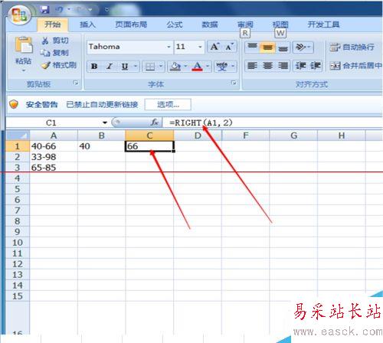The height and width of the screenshot is (343, 383).
Task: Select cell A3 containing 65-85
Action: 54,168
